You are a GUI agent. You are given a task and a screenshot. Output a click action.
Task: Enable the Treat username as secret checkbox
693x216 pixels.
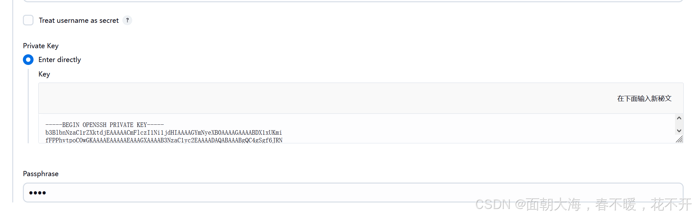coord(28,20)
